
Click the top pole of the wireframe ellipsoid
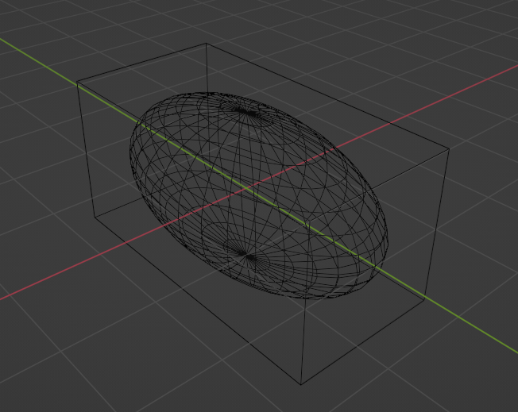tap(244, 111)
